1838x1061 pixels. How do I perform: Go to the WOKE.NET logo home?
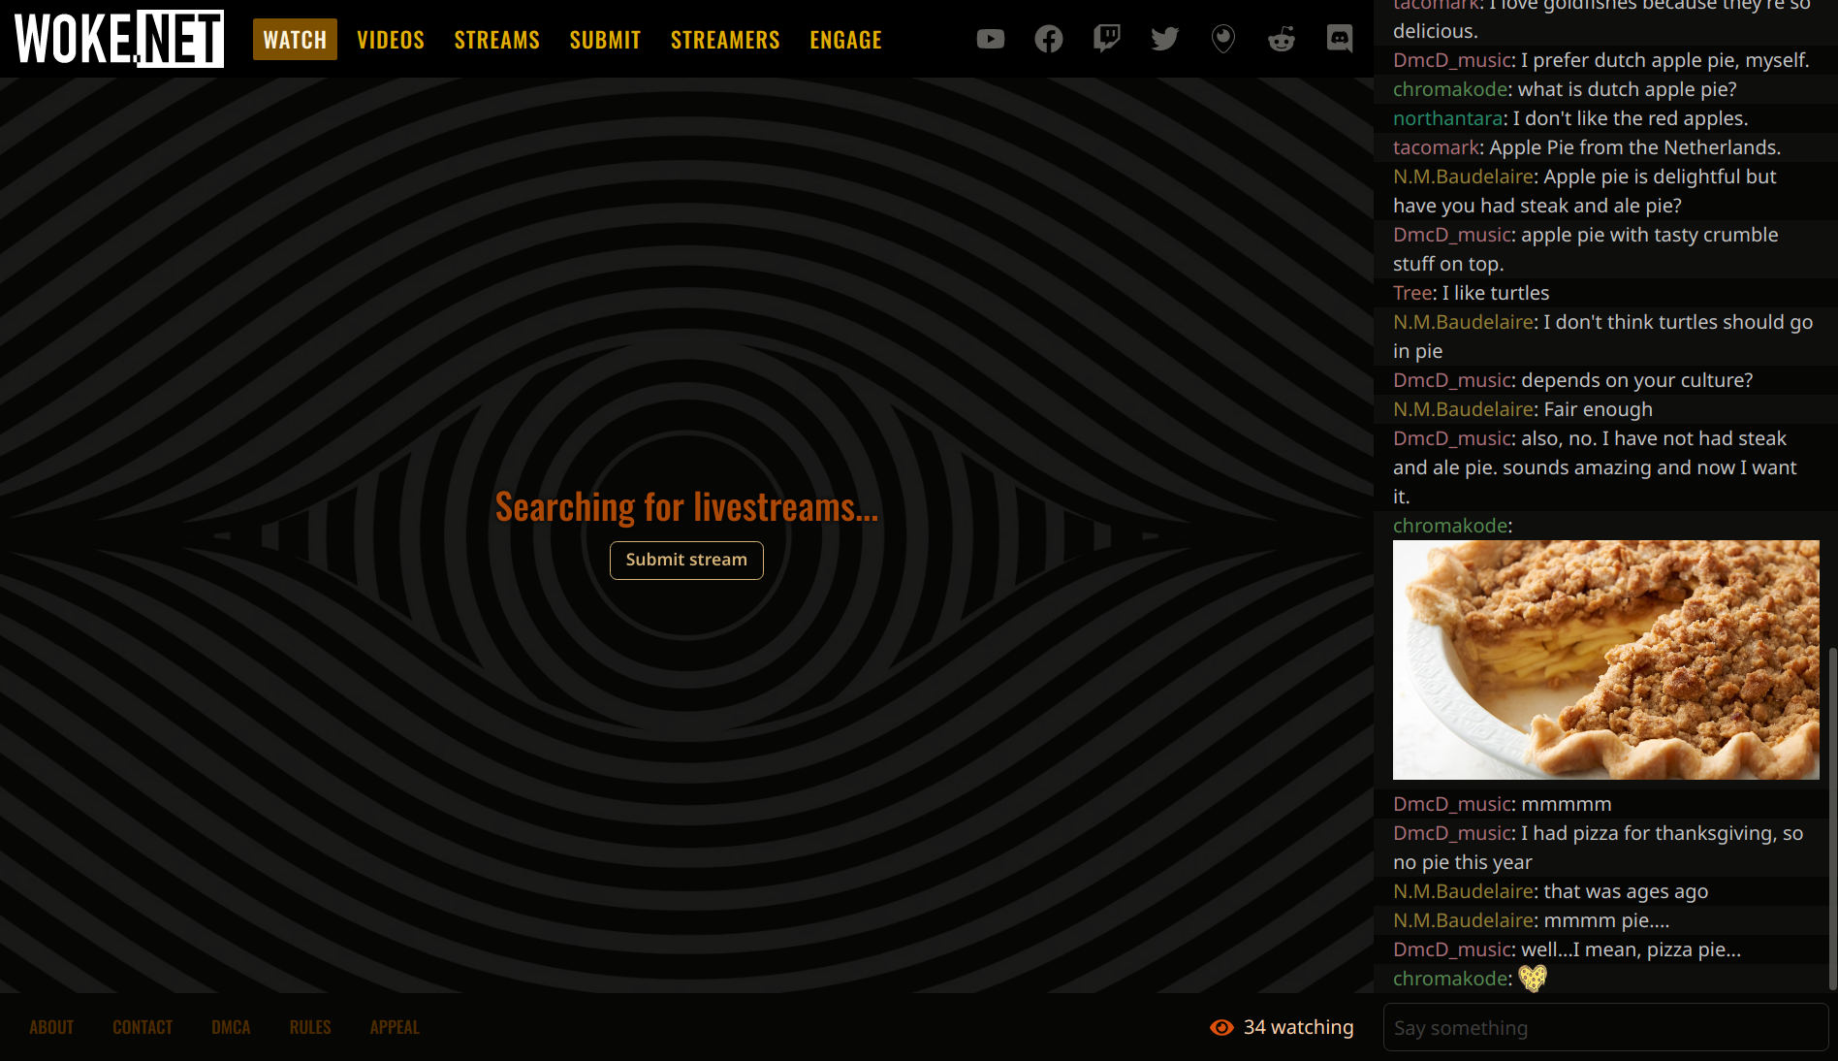coord(118,39)
